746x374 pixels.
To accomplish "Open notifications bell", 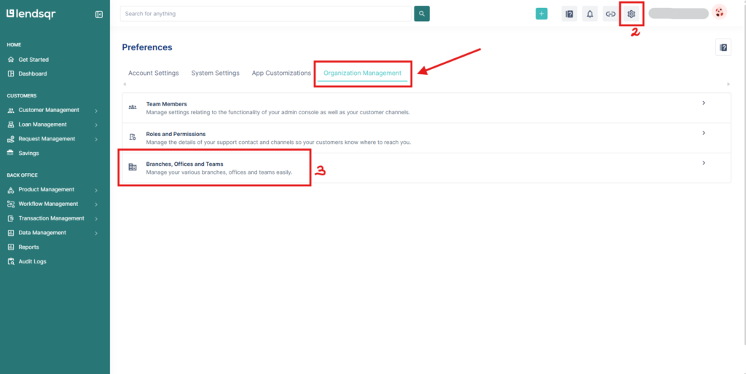I will point(590,14).
